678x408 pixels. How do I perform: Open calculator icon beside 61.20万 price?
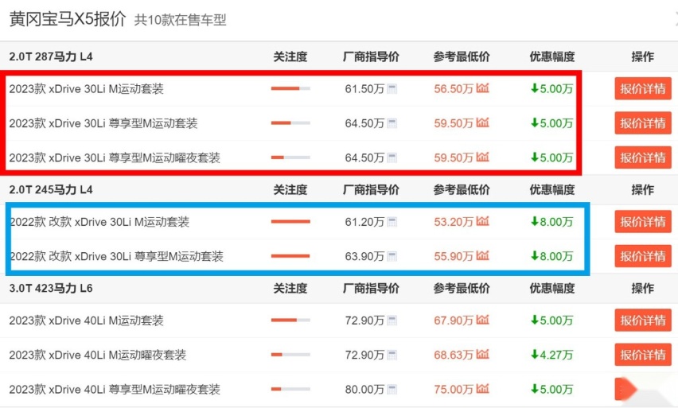click(x=392, y=222)
